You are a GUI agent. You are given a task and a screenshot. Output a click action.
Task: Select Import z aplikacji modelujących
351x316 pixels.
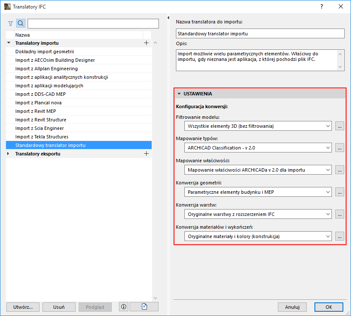click(x=79, y=86)
